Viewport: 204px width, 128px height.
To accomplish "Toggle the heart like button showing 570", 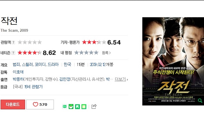I will (x=40, y=104).
